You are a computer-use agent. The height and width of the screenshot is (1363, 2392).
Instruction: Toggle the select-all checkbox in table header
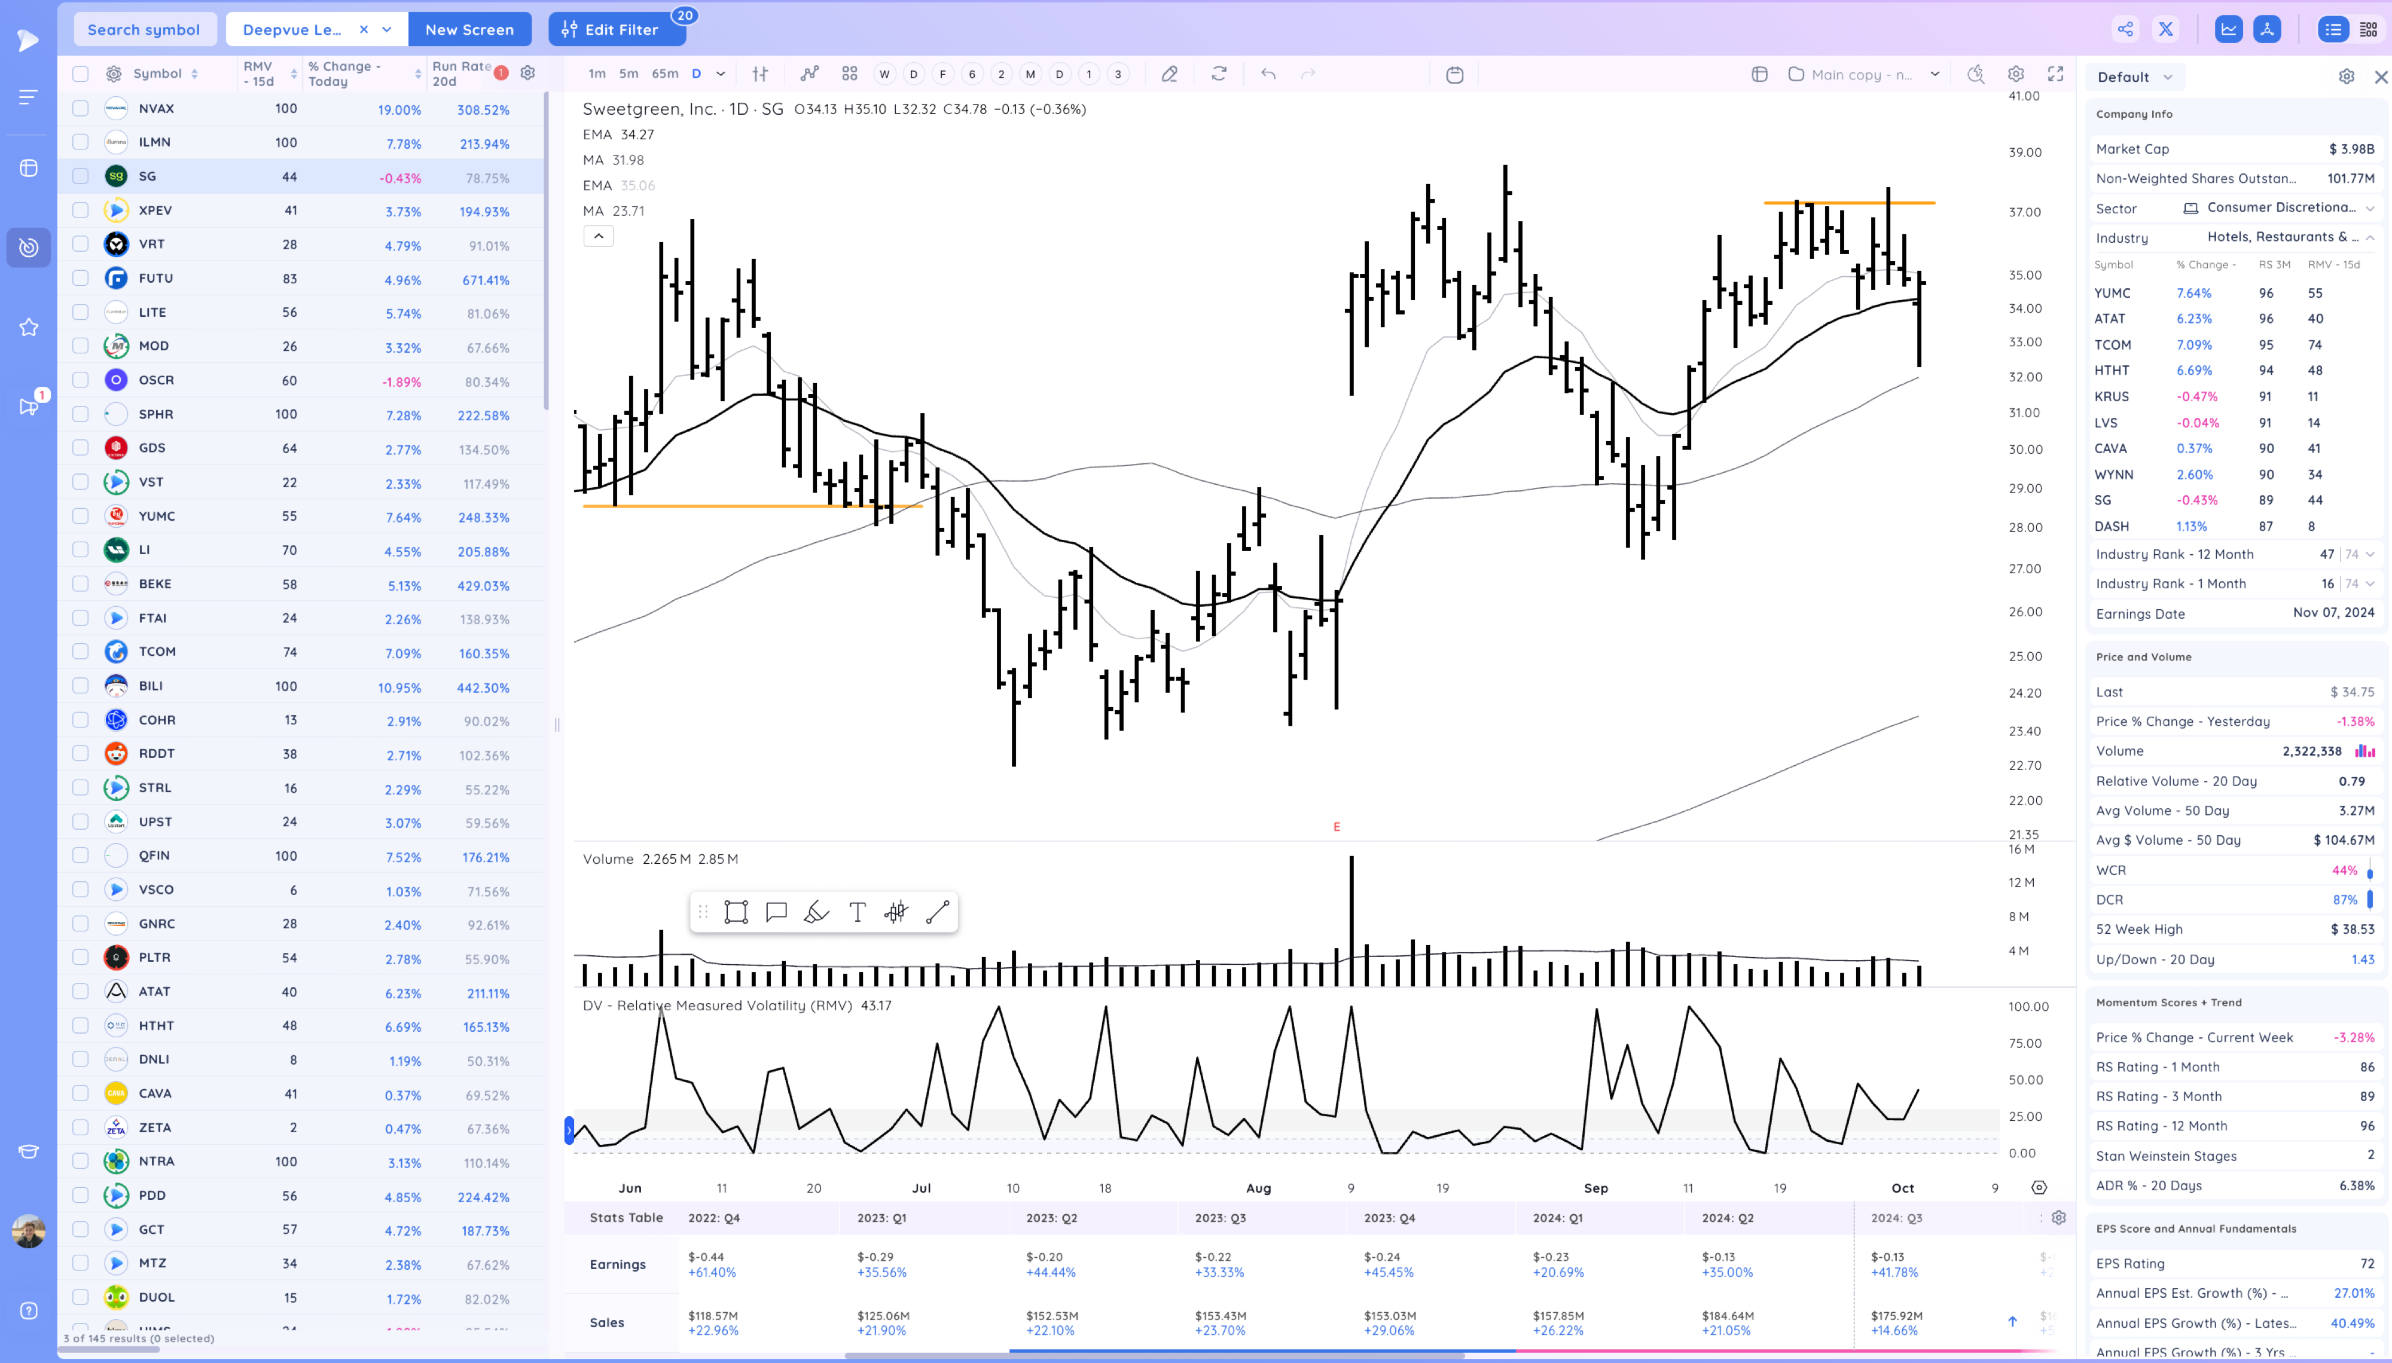(x=81, y=74)
